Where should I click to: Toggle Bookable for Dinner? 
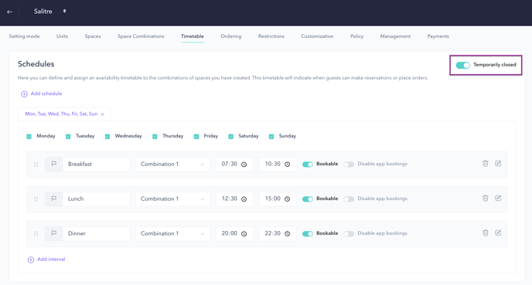(x=308, y=234)
